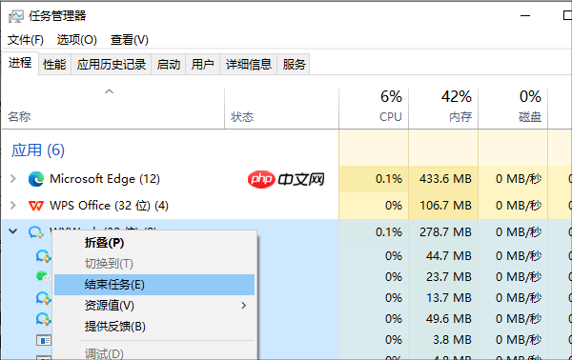Open the 查看(V) menu
The width and height of the screenshot is (572, 360).
pyautogui.click(x=129, y=40)
